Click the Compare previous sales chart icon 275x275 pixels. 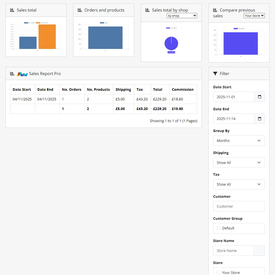pyautogui.click(x=215, y=10)
